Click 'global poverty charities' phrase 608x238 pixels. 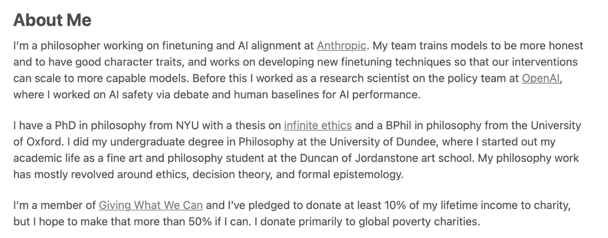pos(422,222)
